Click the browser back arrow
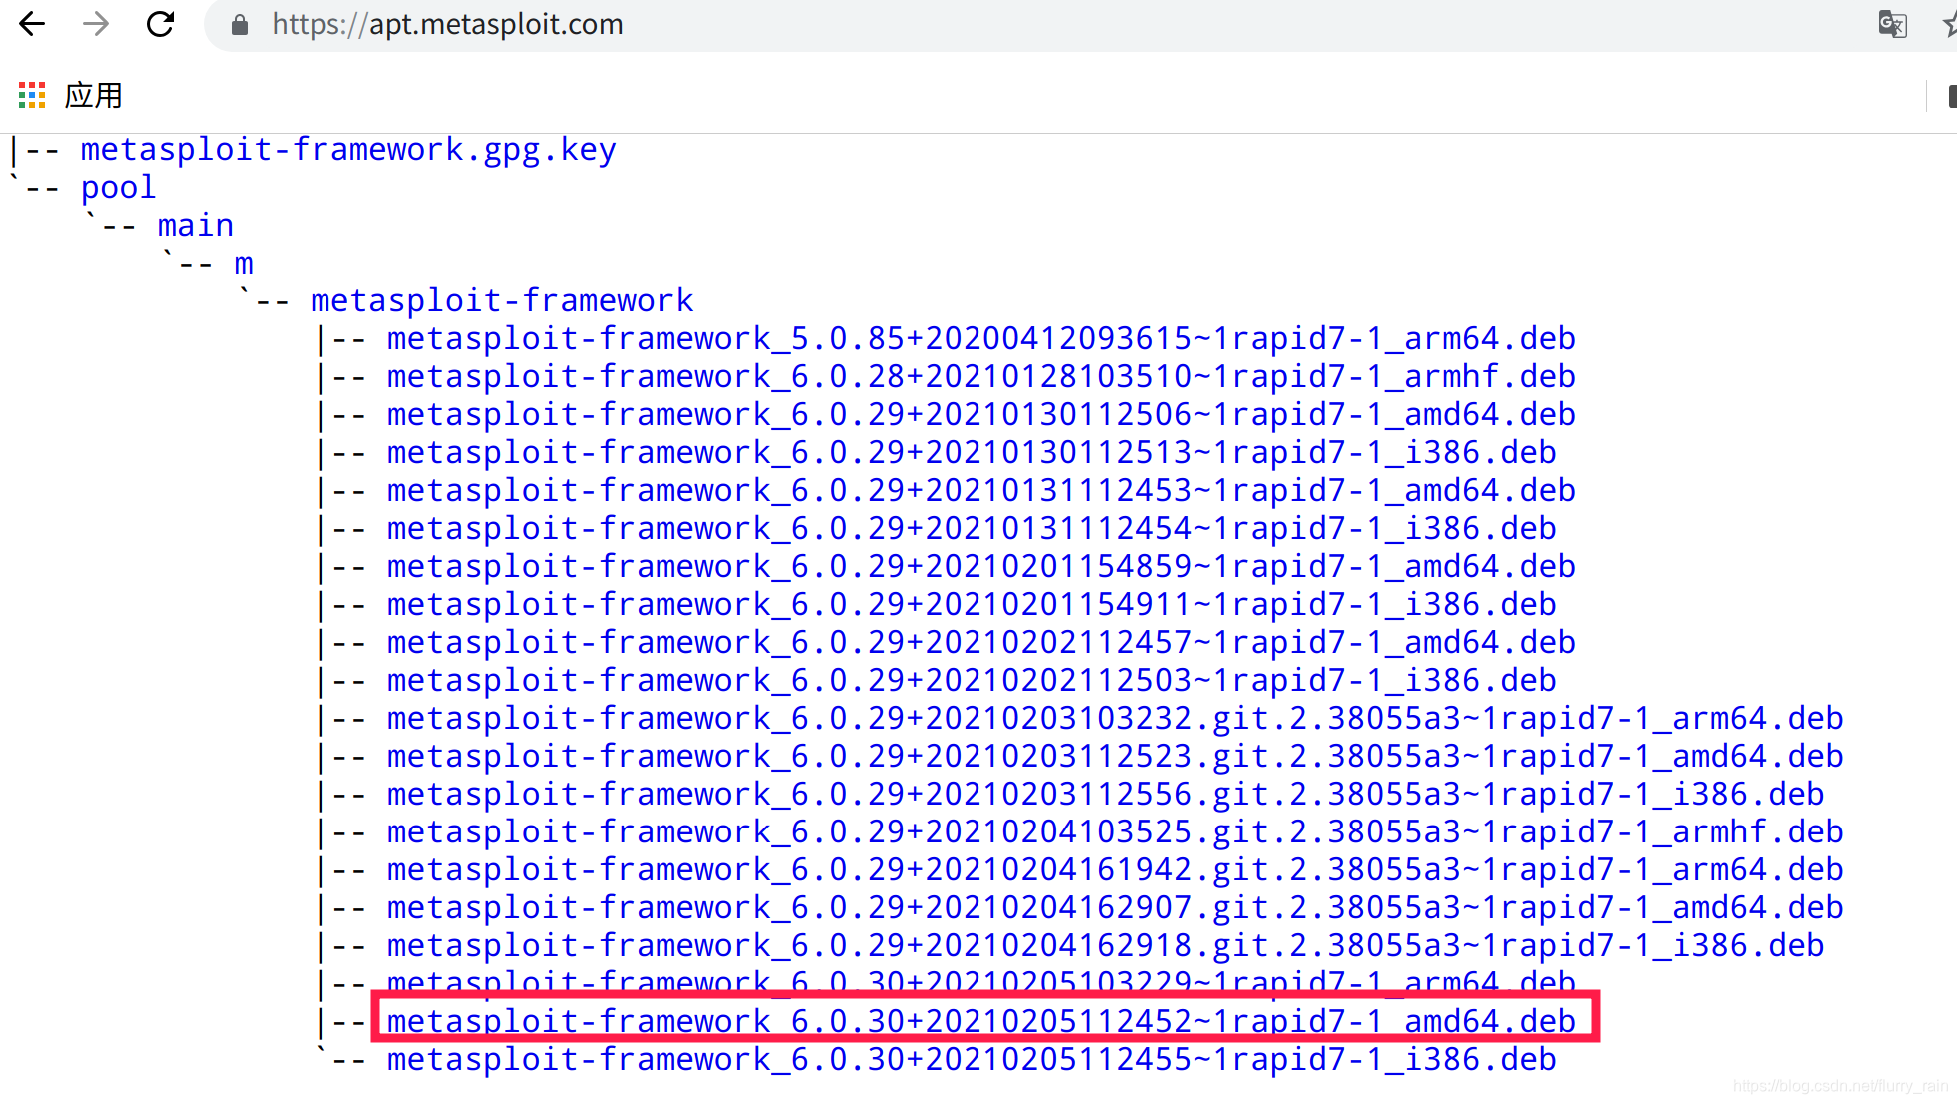The height and width of the screenshot is (1104, 1957). click(32, 24)
